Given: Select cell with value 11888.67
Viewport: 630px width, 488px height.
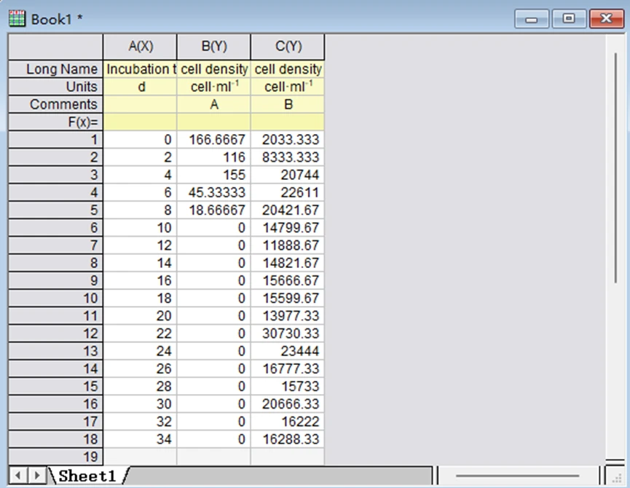Looking at the screenshot, I should [288, 245].
